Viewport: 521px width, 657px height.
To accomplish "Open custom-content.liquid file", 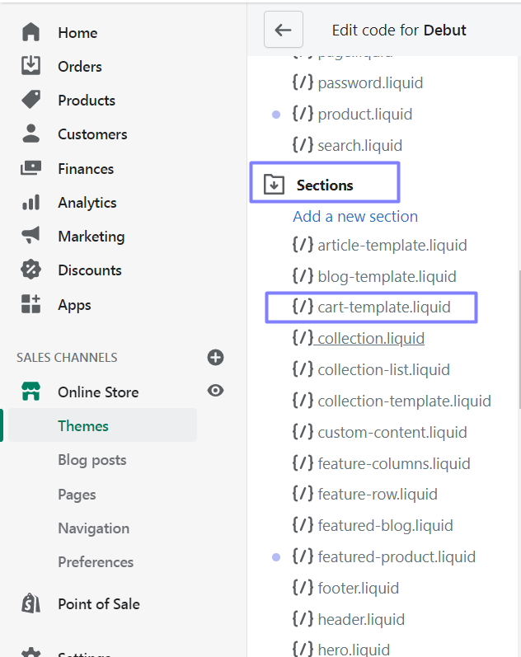I will [x=392, y=433].
